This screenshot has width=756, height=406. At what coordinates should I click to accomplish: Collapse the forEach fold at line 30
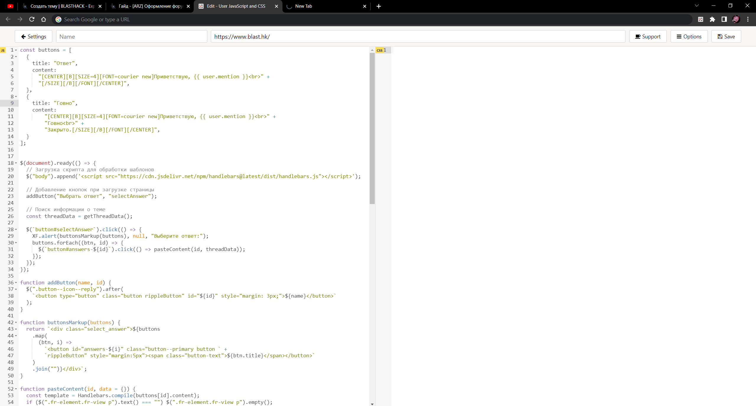(16, 243)
